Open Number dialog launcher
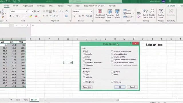183x103 pixels. (92, 21)
